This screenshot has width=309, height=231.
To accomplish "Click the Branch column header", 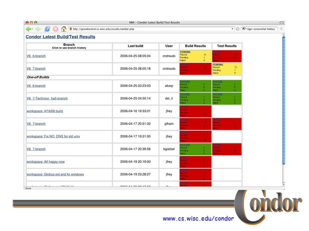I will pyautogui.click(x=69, y=46).
